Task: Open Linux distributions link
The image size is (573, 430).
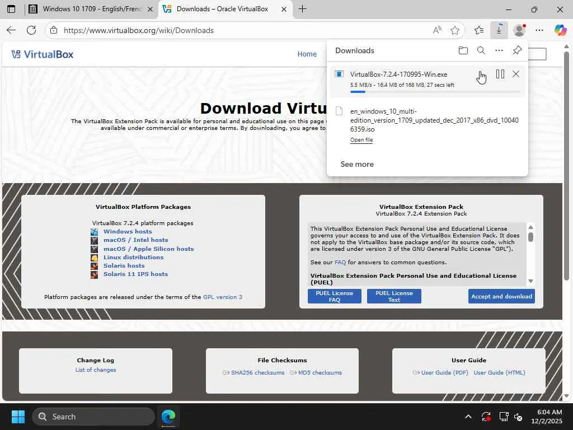Action: pos(133,257)
